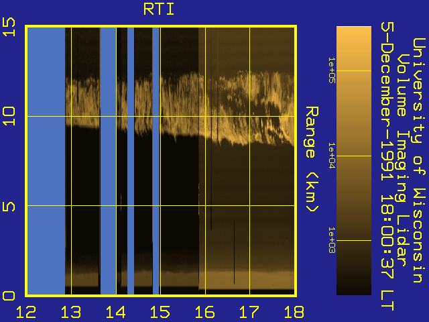Click the RTI plot title
This screenshot has width=429, height=322.
point(159,9)
